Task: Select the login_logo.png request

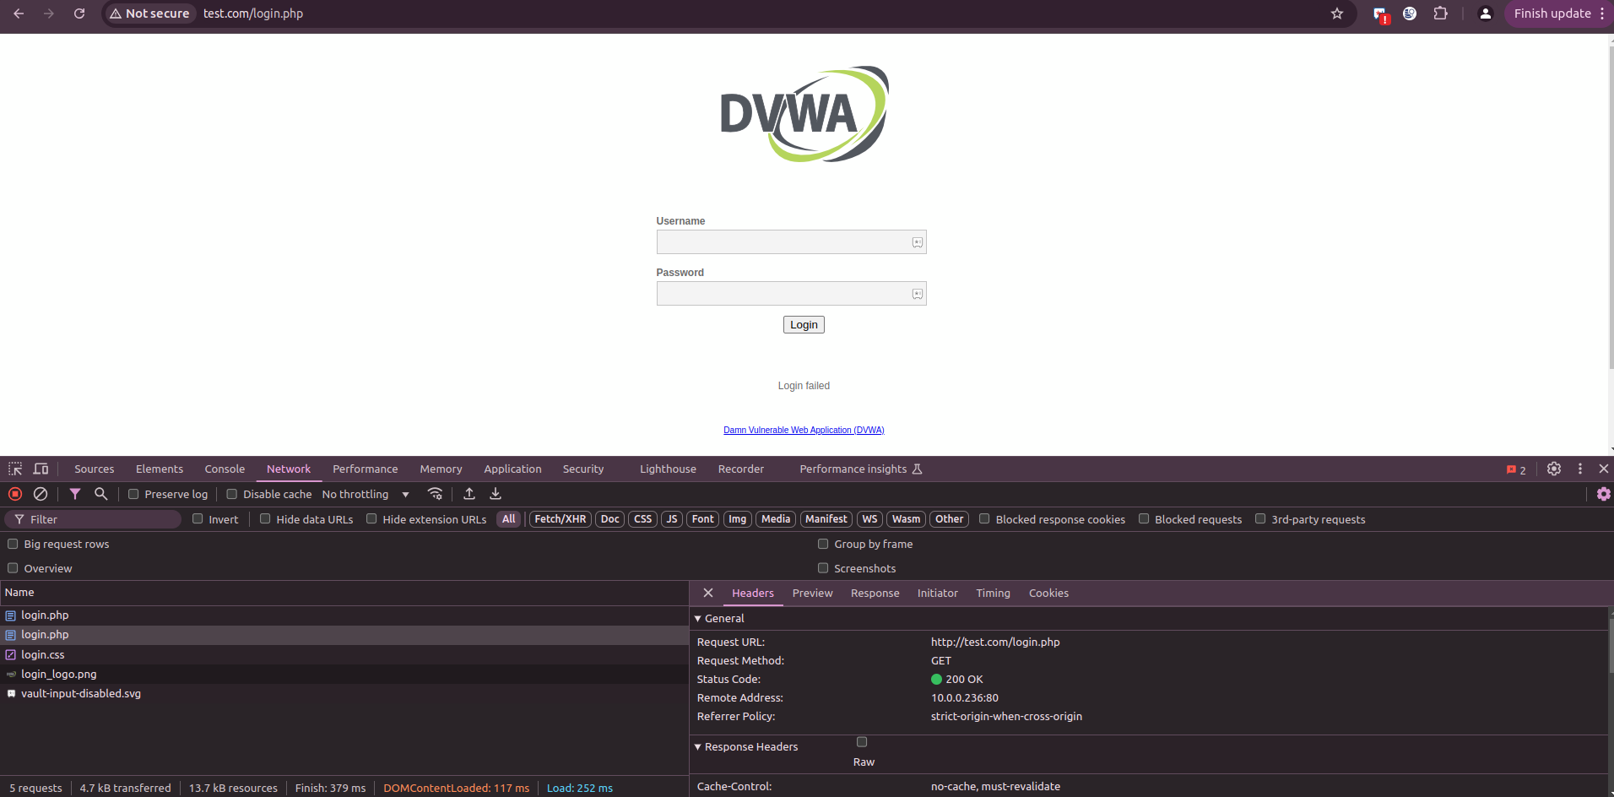Action: click(x=344, y=674)
